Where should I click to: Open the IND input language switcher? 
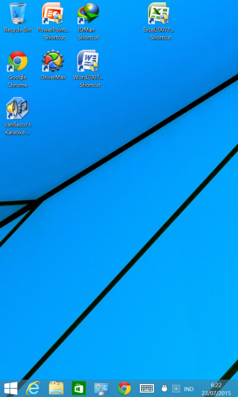click(x=189, y=389)
